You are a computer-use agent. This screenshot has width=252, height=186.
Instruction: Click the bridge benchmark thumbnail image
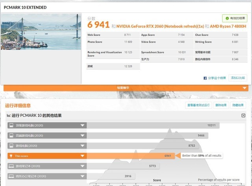point(41,31)
